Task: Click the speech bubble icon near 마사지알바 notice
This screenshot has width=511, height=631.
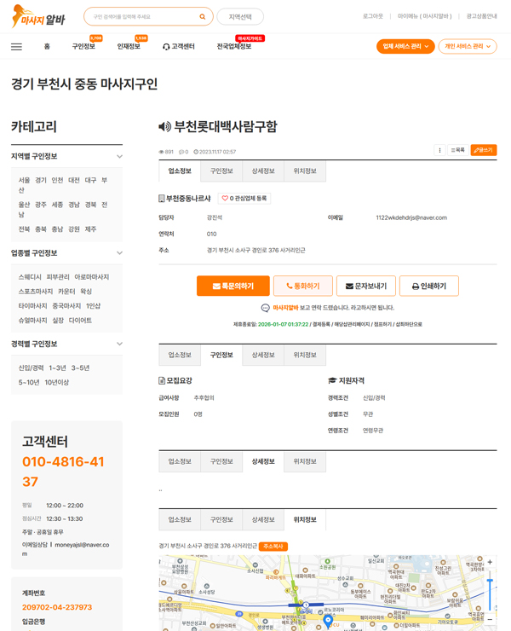Action: pyautogui.click(x=266, y=308)
